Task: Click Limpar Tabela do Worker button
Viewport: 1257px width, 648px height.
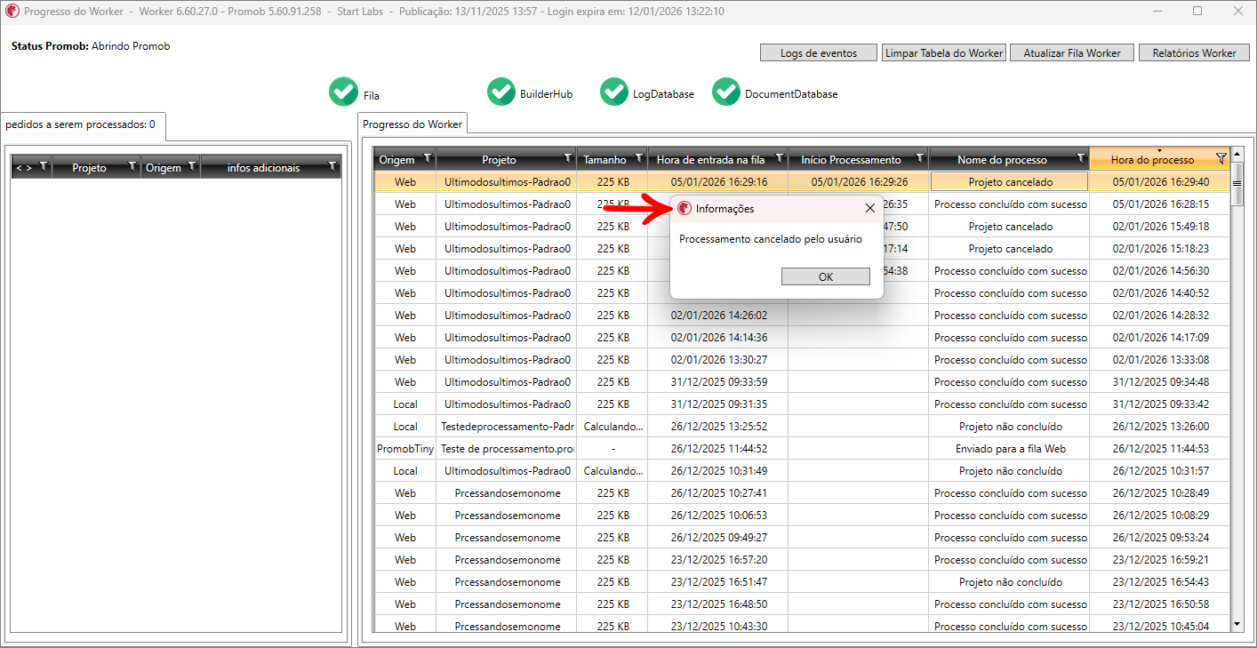Action: coord(944,53)
